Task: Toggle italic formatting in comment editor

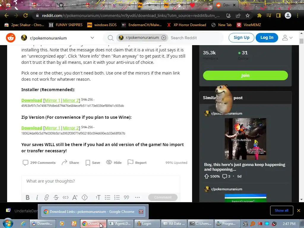Action: point(37,197)
